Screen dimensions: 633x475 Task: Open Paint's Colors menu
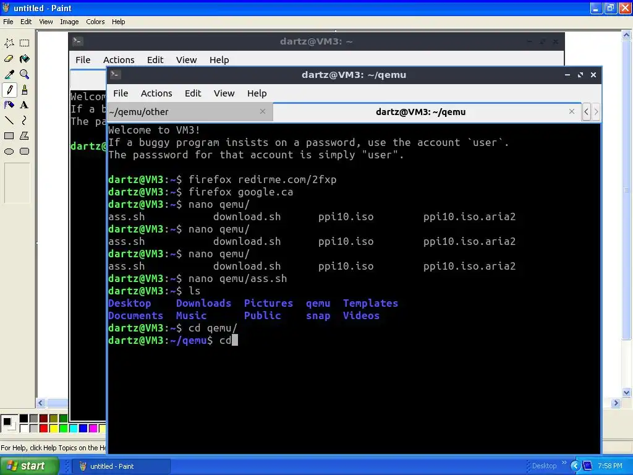(x=95, y=22)
